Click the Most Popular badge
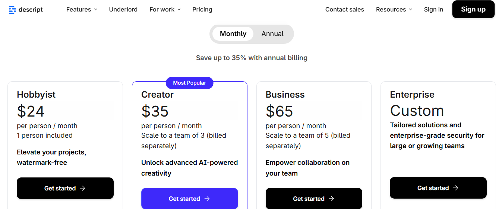502x209 pixels. (x=189, y=83)
